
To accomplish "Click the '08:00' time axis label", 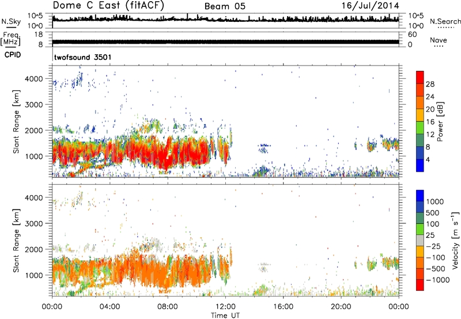I will click(x=168, y=307).
